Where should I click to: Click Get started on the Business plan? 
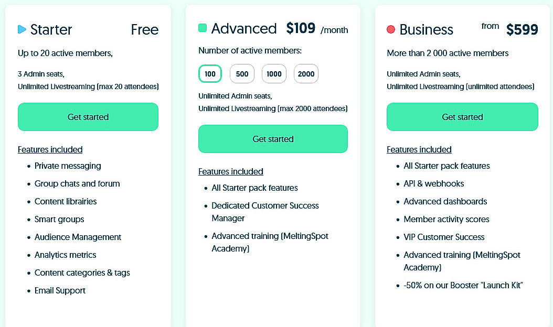(462, 117)
